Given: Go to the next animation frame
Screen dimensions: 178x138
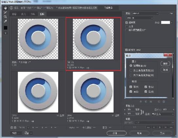Looking at the screenshot, I should pyautogui.click(x=165, y=127).
